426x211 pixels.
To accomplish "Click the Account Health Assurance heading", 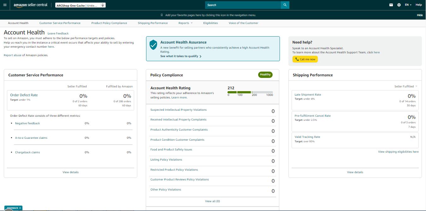I will 183,42.
